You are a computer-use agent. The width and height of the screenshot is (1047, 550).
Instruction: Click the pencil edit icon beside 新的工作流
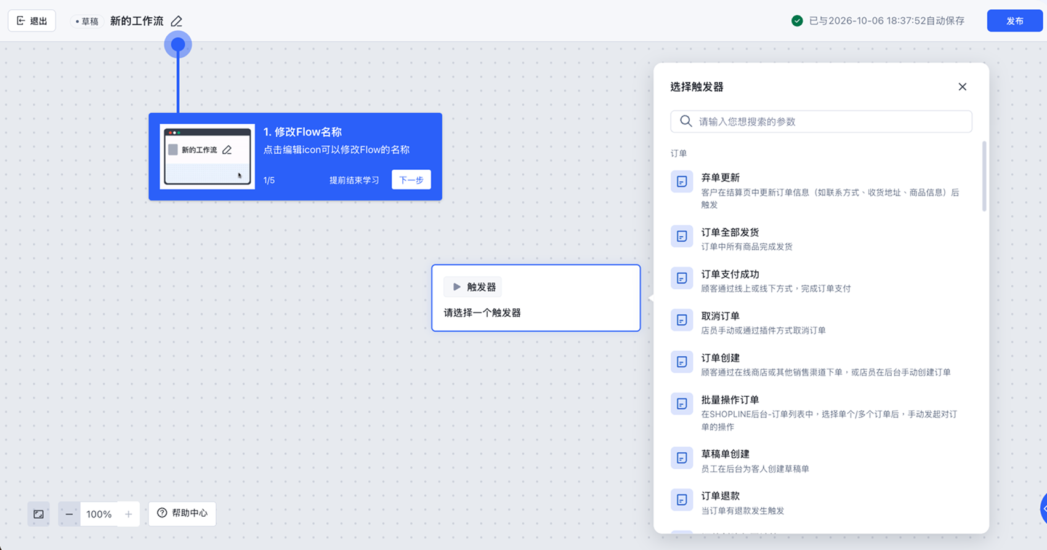coord(177,21)
